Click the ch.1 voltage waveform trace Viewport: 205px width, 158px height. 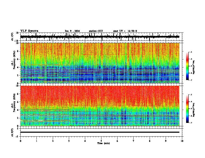pos(100,37)
